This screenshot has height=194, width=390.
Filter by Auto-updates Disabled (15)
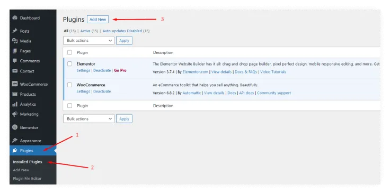(126, 31)
